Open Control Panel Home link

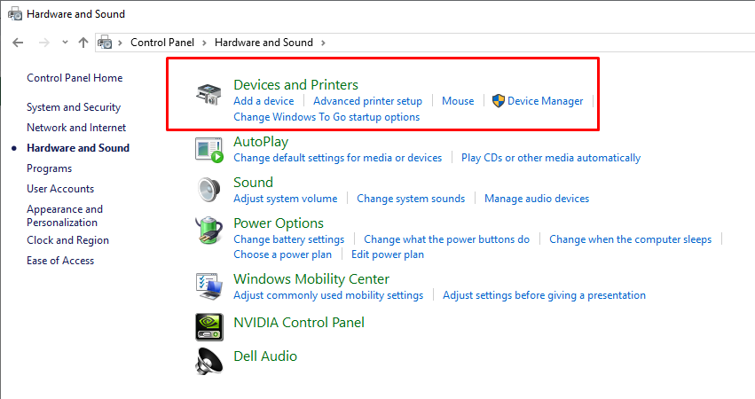point(75,78)
